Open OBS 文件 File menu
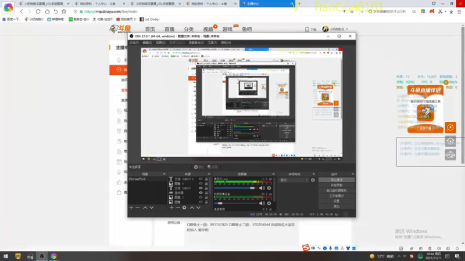This screenshot has height=261, width=465. pyautogui.click(x=134, y=42)
